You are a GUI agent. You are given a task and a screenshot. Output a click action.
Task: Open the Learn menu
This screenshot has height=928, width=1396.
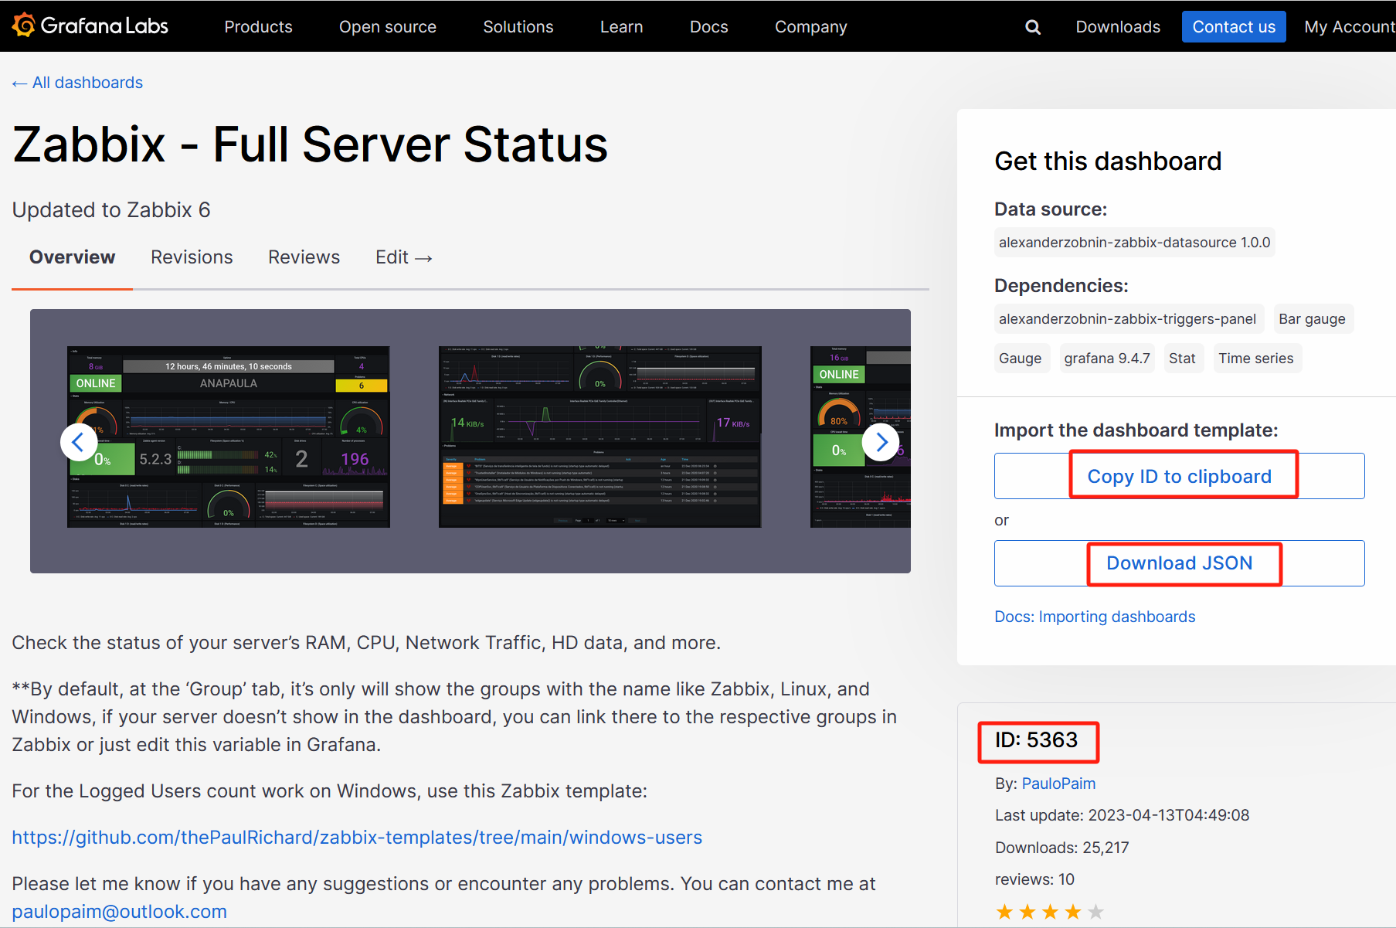click(621, 27)
